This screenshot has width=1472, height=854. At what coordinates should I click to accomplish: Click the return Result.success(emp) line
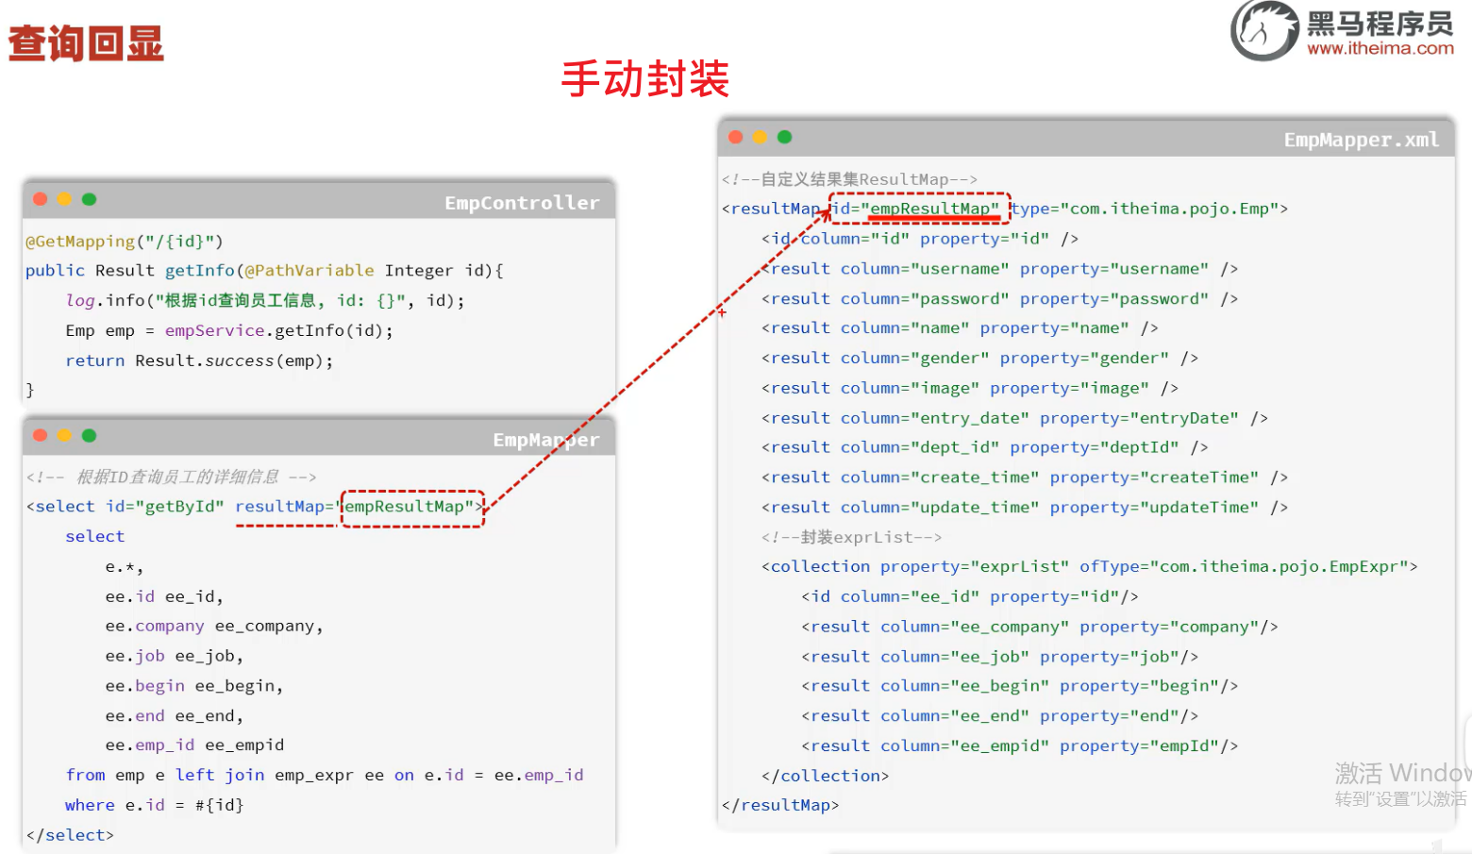point(199,360)
